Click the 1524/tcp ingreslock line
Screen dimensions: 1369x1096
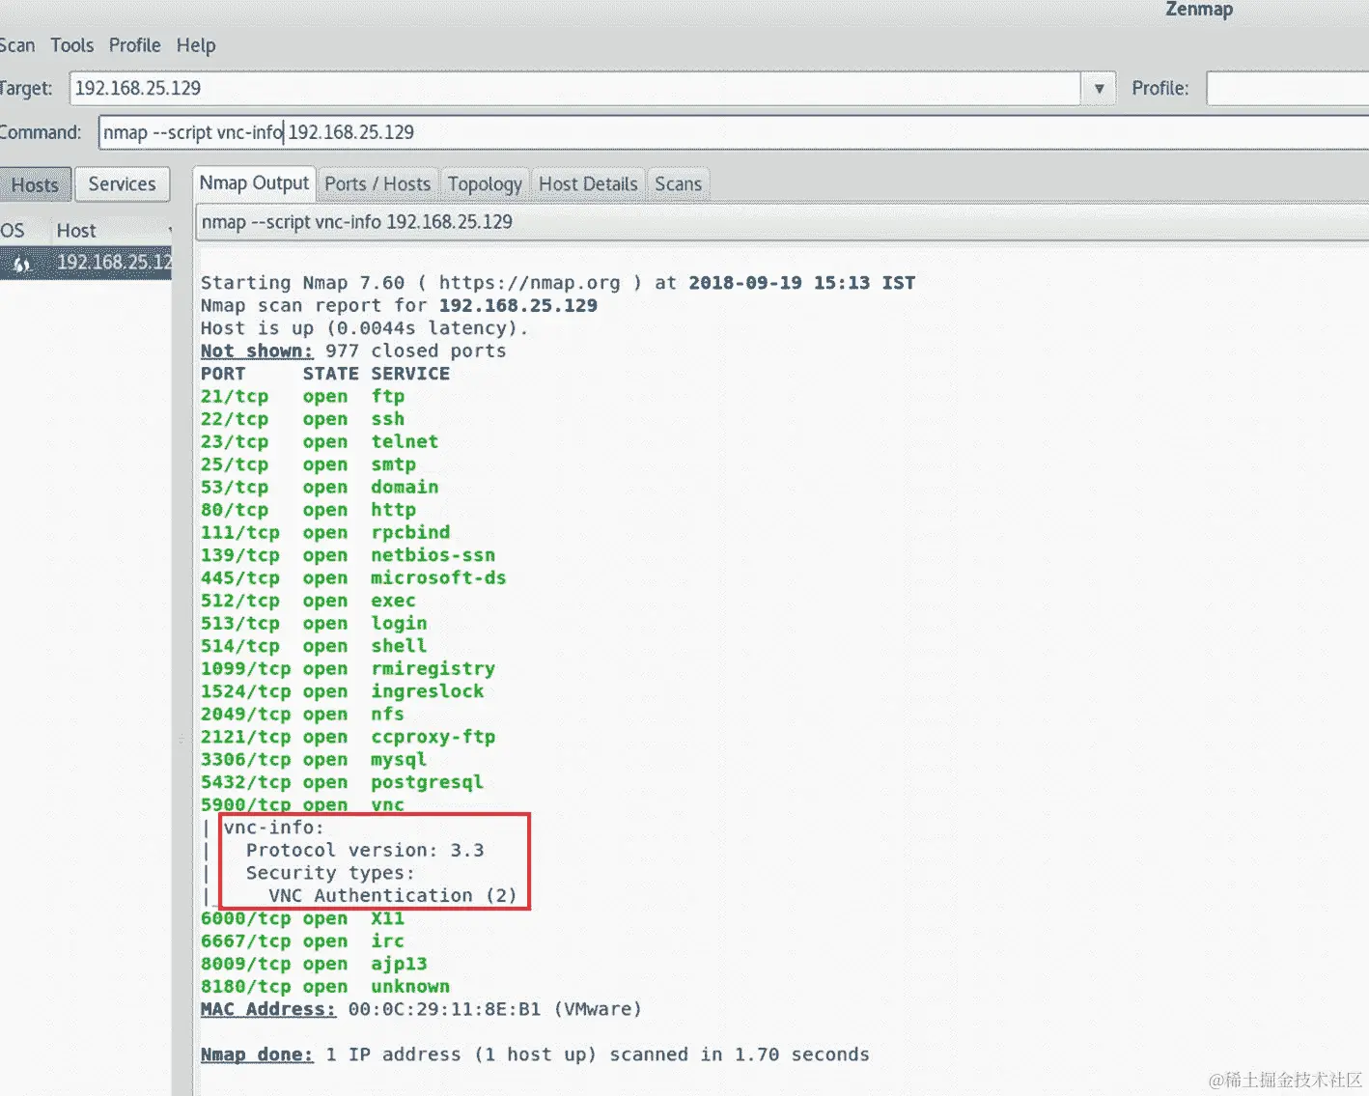coord(342,691)
